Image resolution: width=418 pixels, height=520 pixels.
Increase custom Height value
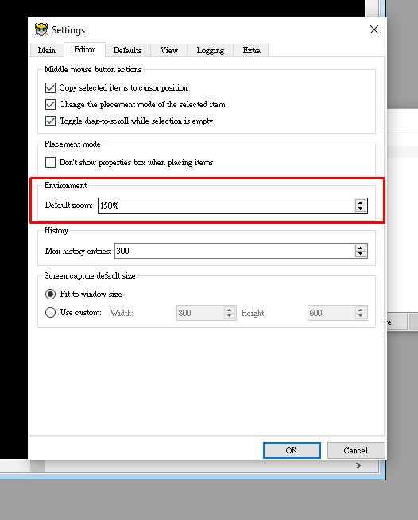361,310
